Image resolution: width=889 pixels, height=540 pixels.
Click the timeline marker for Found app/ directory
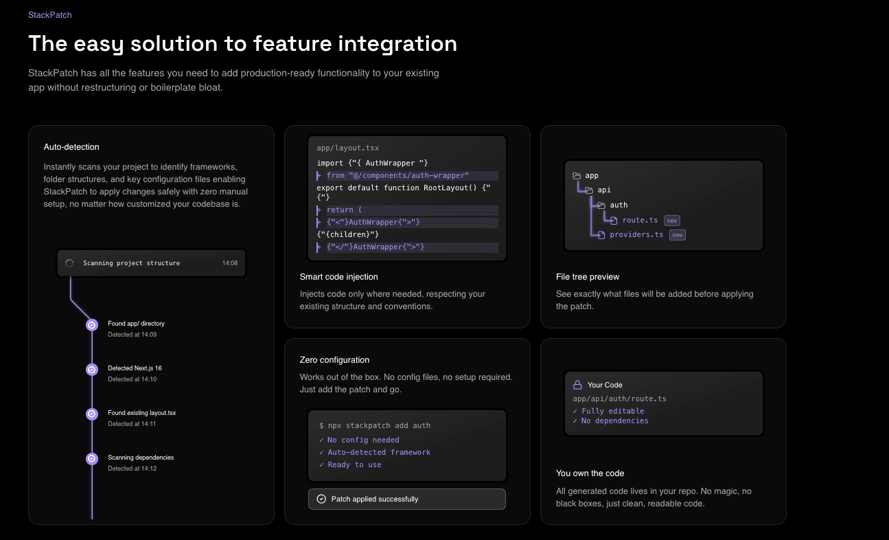click(91, 324)
